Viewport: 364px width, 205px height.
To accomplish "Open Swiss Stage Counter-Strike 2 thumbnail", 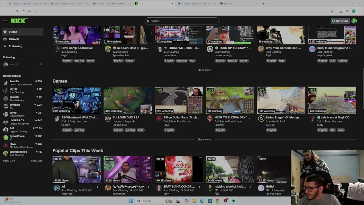I will coord(281,100).
